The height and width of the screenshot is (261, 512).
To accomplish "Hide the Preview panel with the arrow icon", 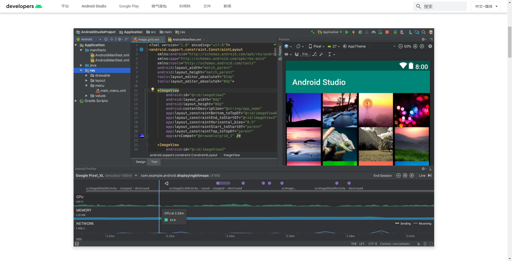I will pos(431,39).
